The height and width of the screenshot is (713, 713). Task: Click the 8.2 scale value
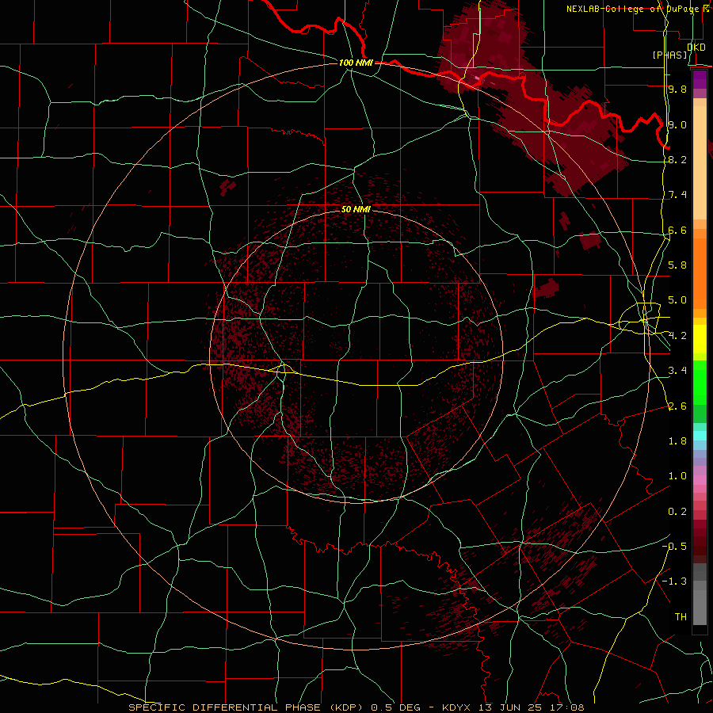coord(677,159)
